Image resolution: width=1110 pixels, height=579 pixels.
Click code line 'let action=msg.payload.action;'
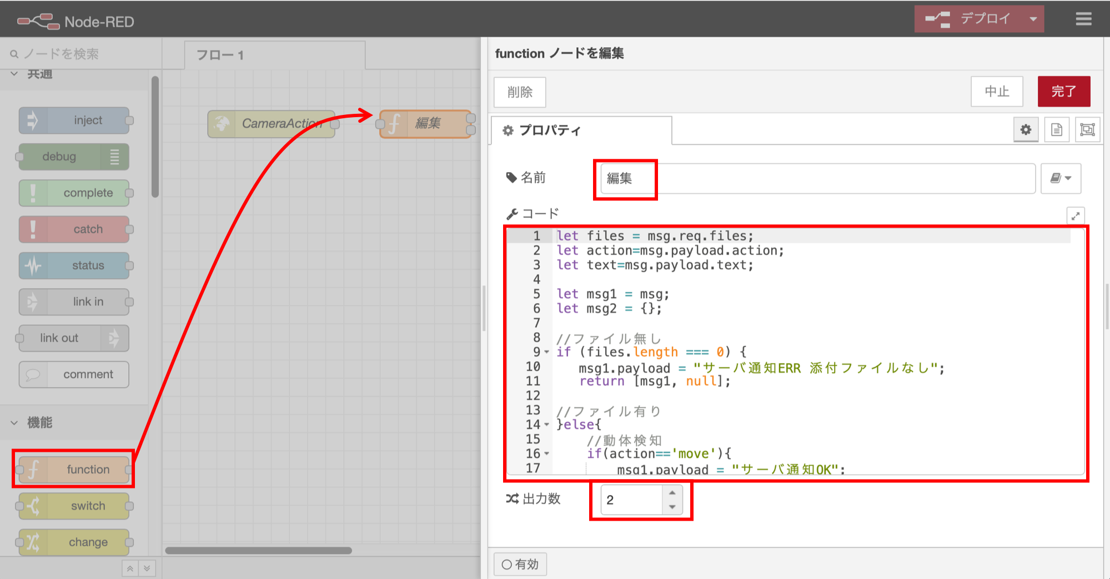[670, 250]
